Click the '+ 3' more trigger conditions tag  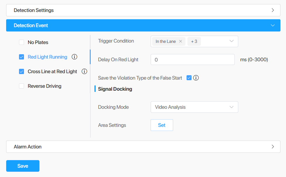tap(194, 41)
